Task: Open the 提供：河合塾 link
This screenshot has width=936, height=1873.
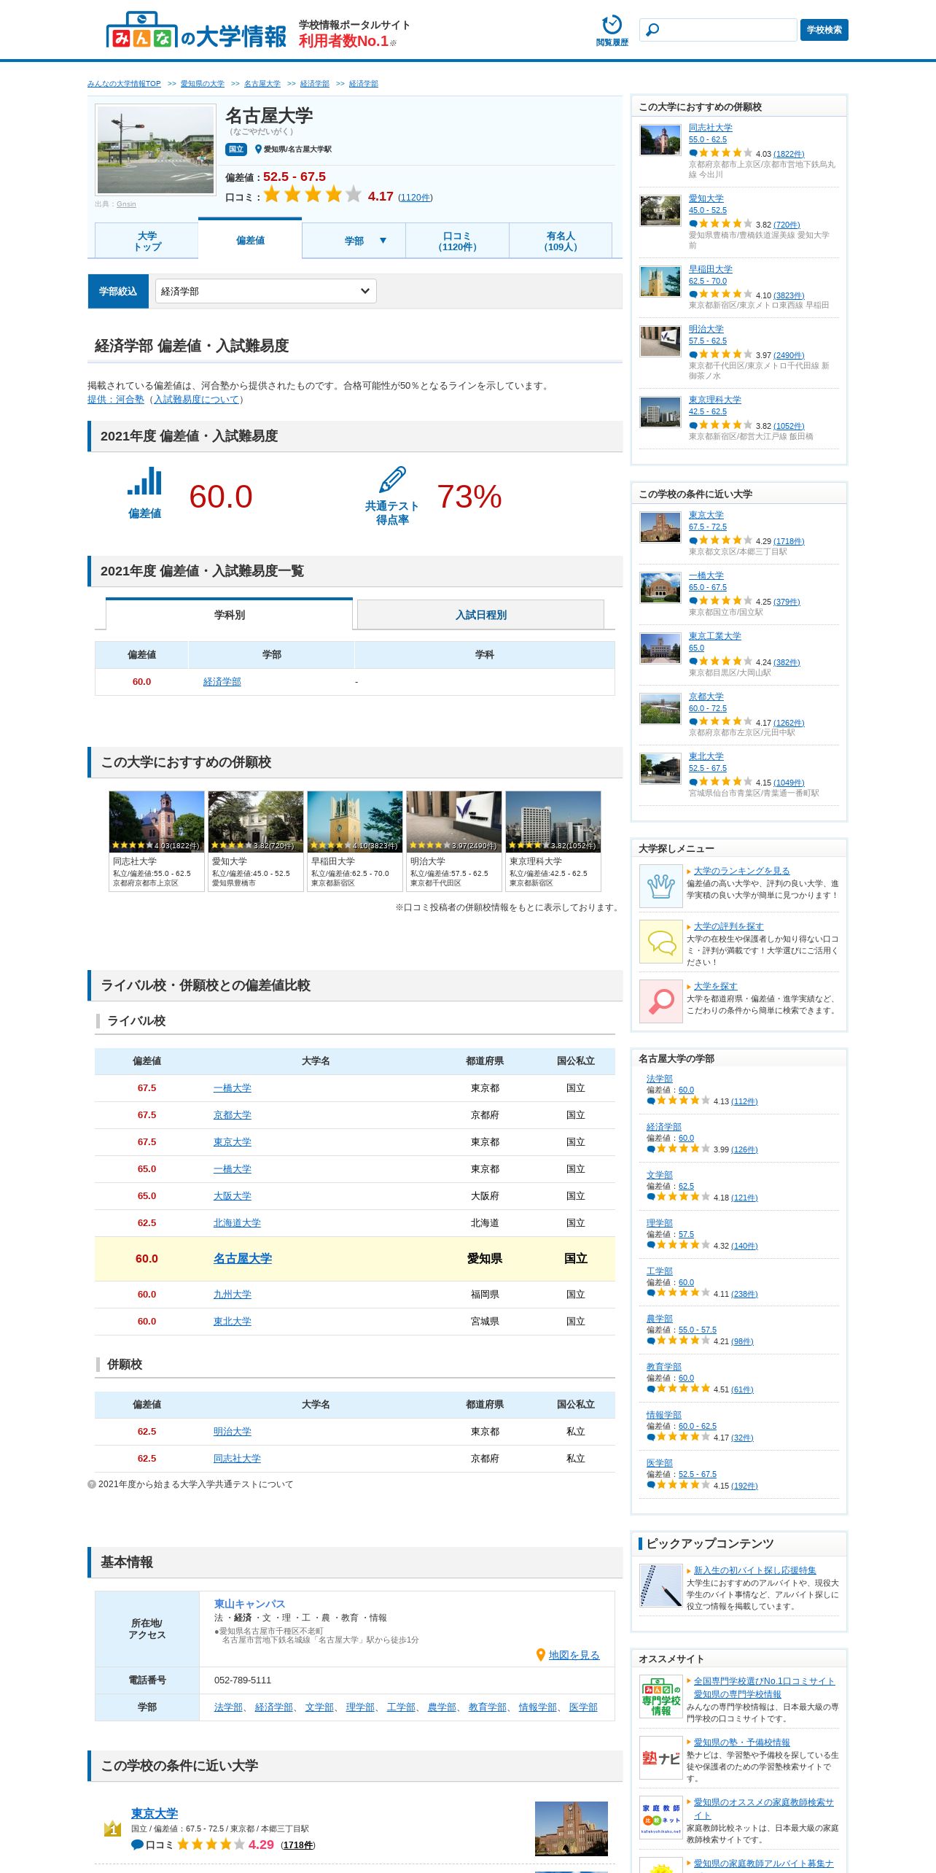Action: tap(116, 400)
